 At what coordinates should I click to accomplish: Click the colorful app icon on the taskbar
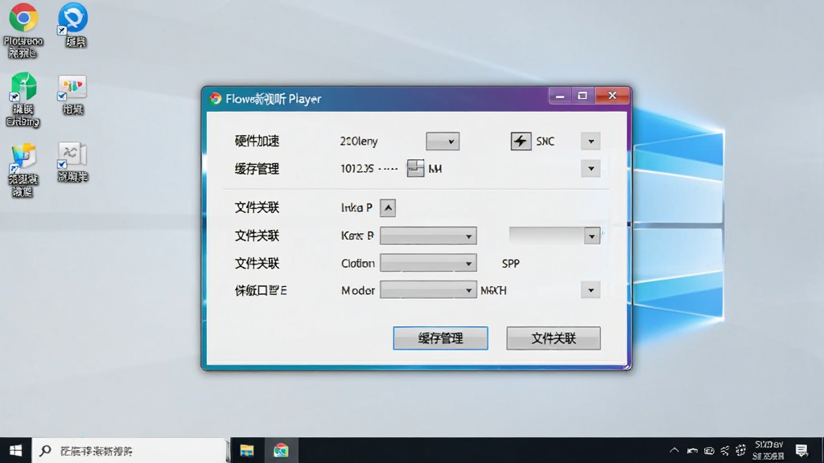point(281,450)
